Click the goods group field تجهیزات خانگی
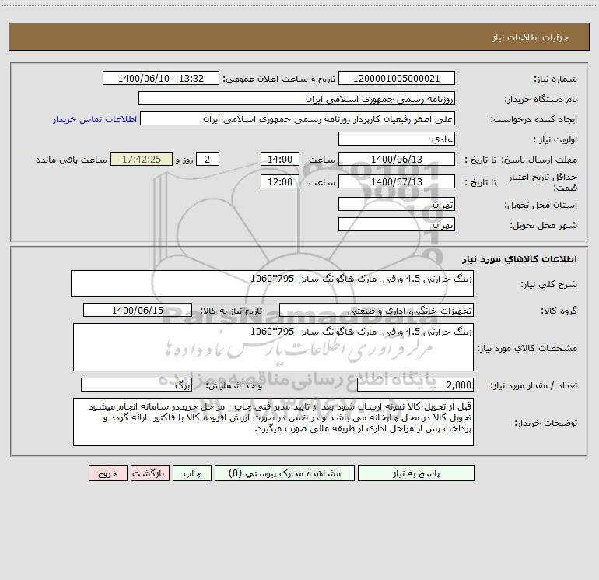This screenshot has height=580, width=599. [377, 310]
